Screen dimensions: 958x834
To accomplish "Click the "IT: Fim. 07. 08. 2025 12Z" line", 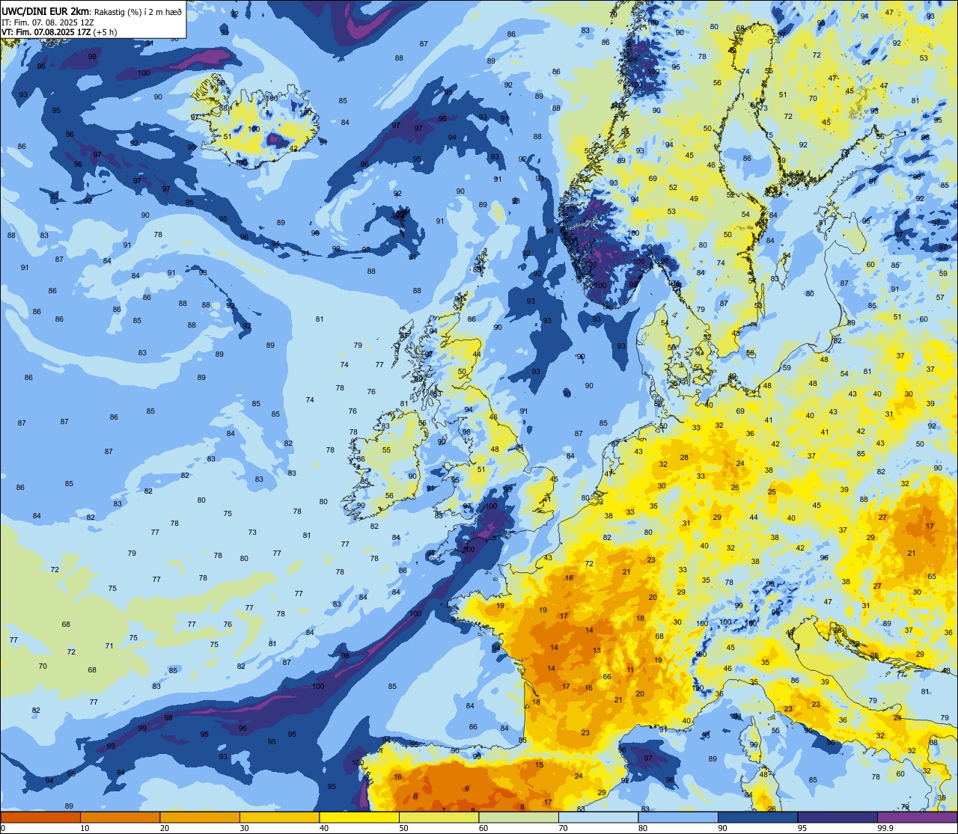I will tap(47, 22).
